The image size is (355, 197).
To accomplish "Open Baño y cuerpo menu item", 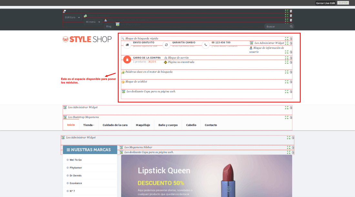I will (x=168, y=125).
